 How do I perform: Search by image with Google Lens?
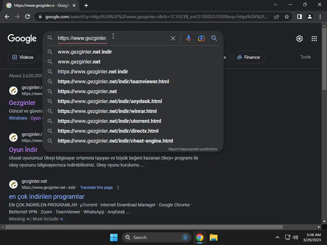[x=201, y=38]
